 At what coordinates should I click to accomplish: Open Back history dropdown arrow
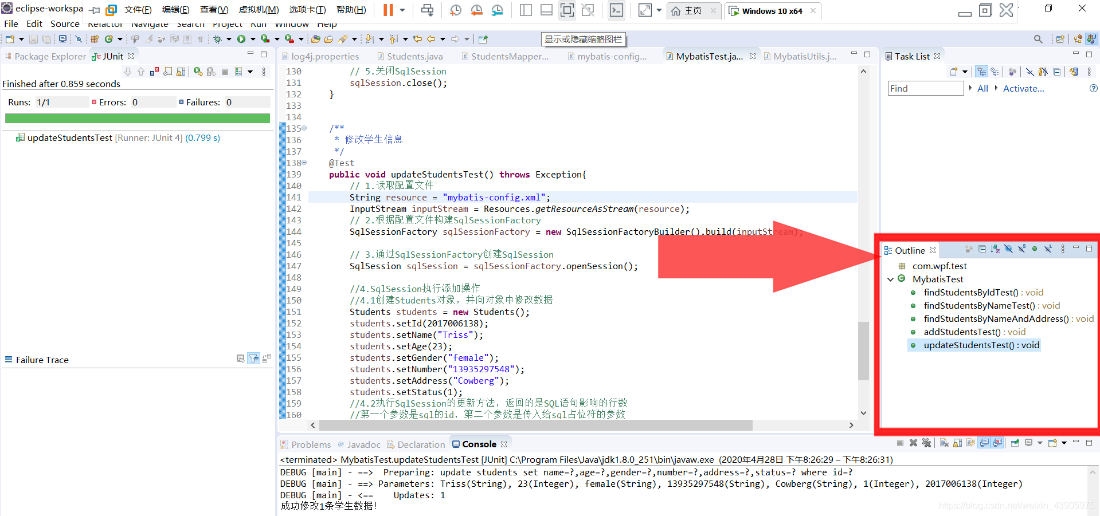443,39
